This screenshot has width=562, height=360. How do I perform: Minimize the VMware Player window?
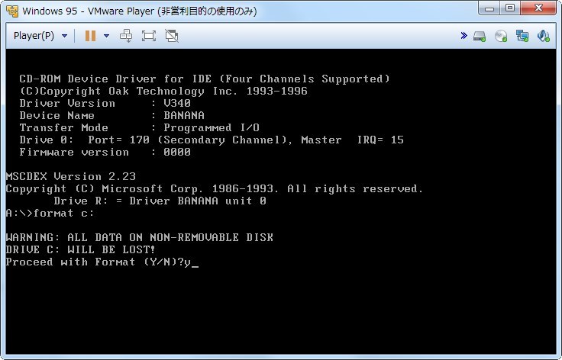(489, 8)
